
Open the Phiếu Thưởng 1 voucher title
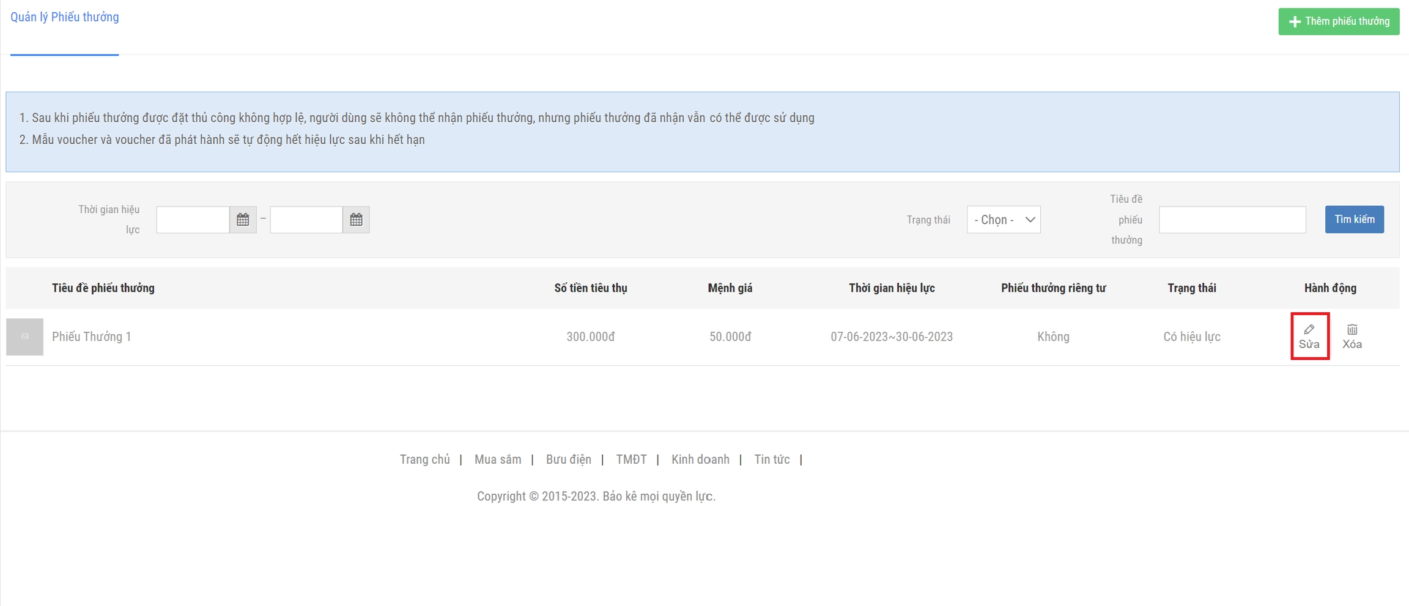coord(92,337)
